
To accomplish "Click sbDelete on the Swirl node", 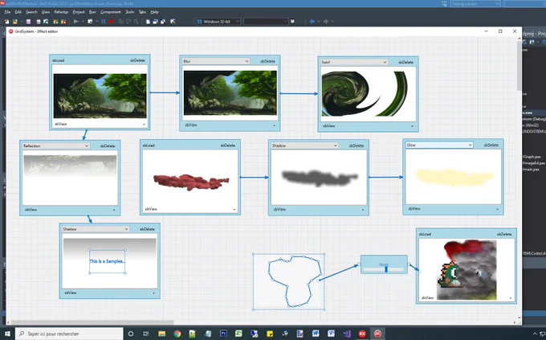I will pyautogui.click(x=406, y=62).
